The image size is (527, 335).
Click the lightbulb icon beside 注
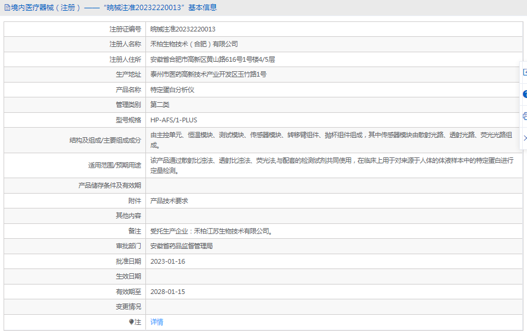131,322
